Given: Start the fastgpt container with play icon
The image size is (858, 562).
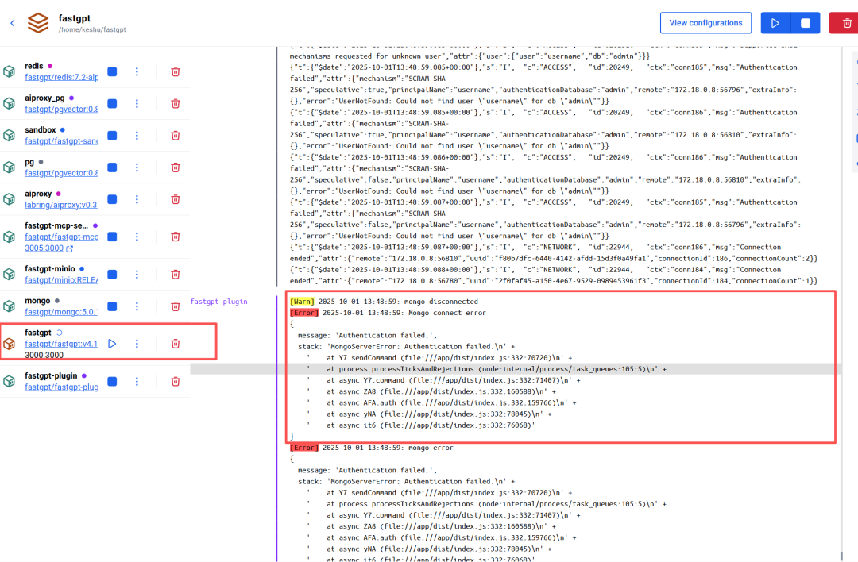Looking at the screenshot, I should point(112,344).
